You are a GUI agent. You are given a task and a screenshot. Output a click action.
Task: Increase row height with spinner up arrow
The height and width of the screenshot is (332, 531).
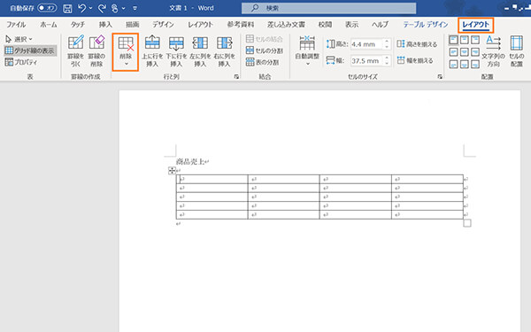387,42
